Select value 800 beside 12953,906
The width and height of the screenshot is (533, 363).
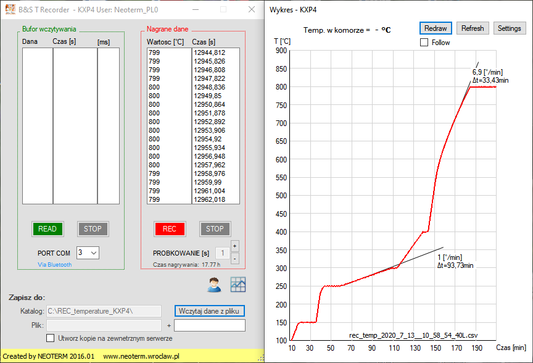pos(154,130)
